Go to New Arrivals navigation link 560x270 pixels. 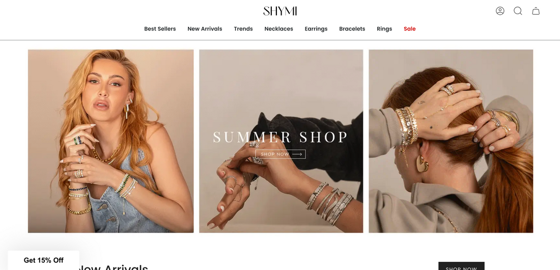[205, 29]
